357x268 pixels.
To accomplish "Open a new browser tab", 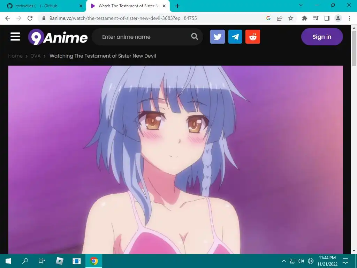I will point(177,6).
